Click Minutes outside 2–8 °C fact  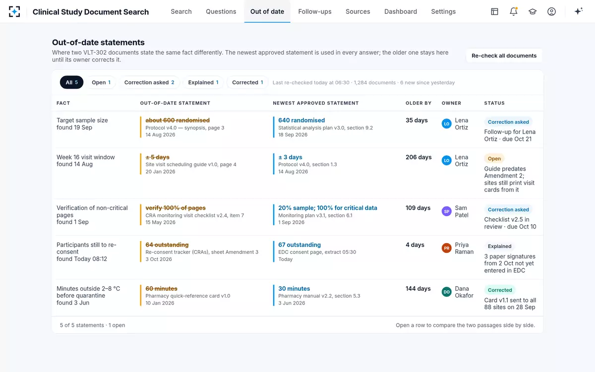(x=88, y=292)
